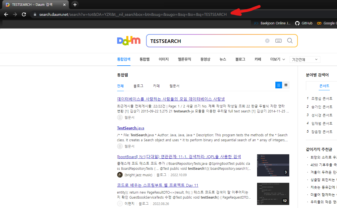337x208 pixels.
Task: Open the TestSearch.java result link
Action: coord(131,128)
